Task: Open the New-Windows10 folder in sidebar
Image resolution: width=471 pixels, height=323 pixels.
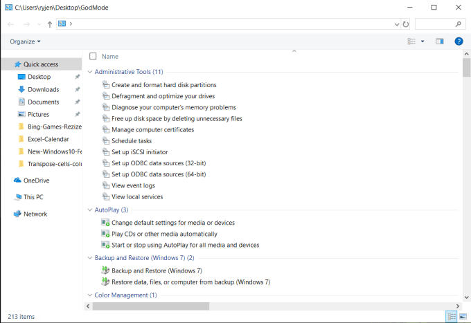Action: (50, 151)
